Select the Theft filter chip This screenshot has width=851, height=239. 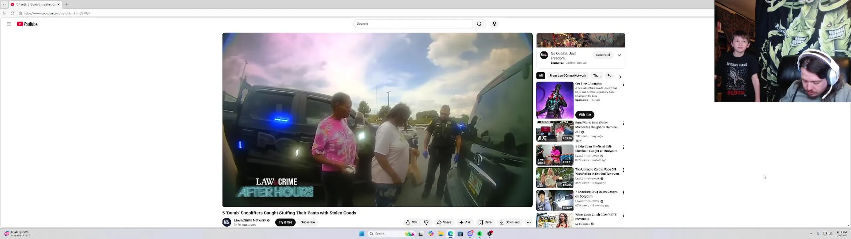coord(597,76)
